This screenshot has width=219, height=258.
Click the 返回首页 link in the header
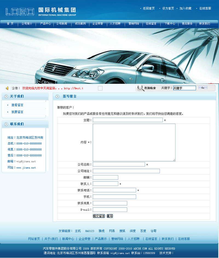tap(149, 8)
